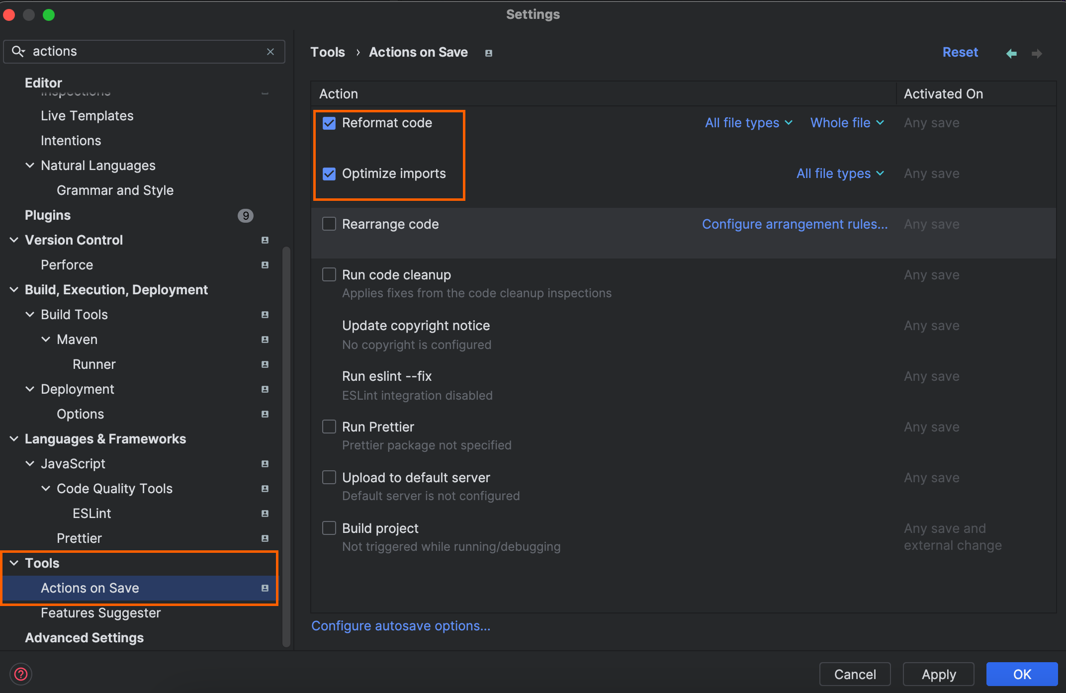Click the settings tree vertical scrollbar
Screen dimensions: 1066x693
point(286,447)
